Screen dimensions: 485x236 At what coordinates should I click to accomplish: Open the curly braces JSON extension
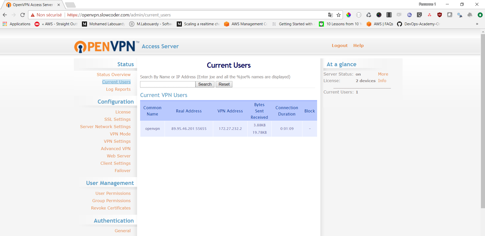point(359,15)
